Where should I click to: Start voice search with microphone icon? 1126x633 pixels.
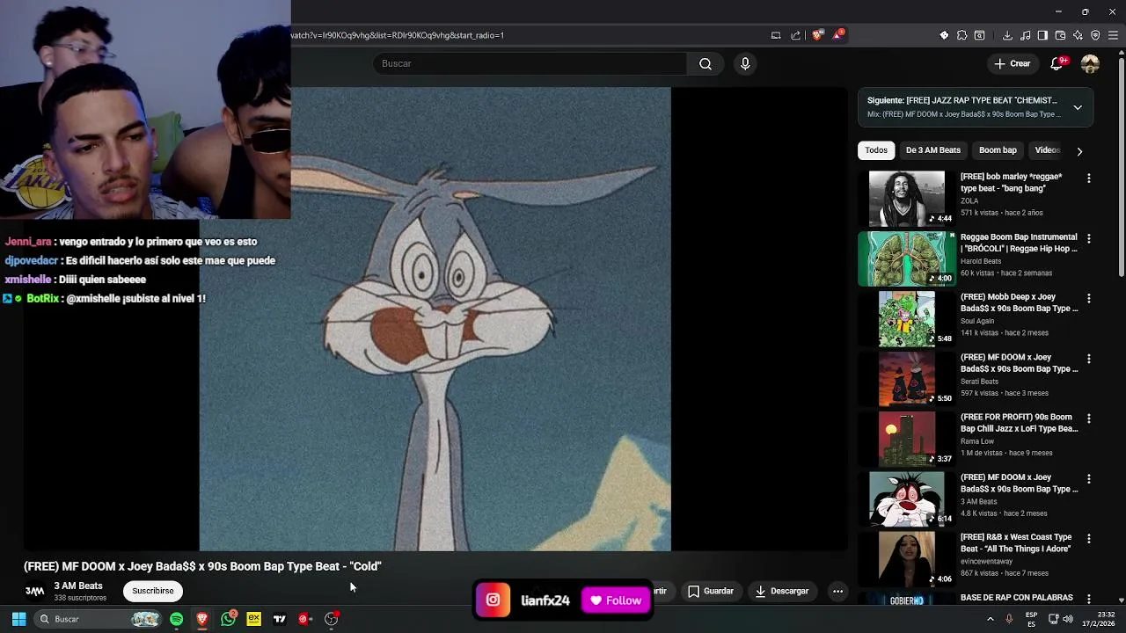click(745, 63)
